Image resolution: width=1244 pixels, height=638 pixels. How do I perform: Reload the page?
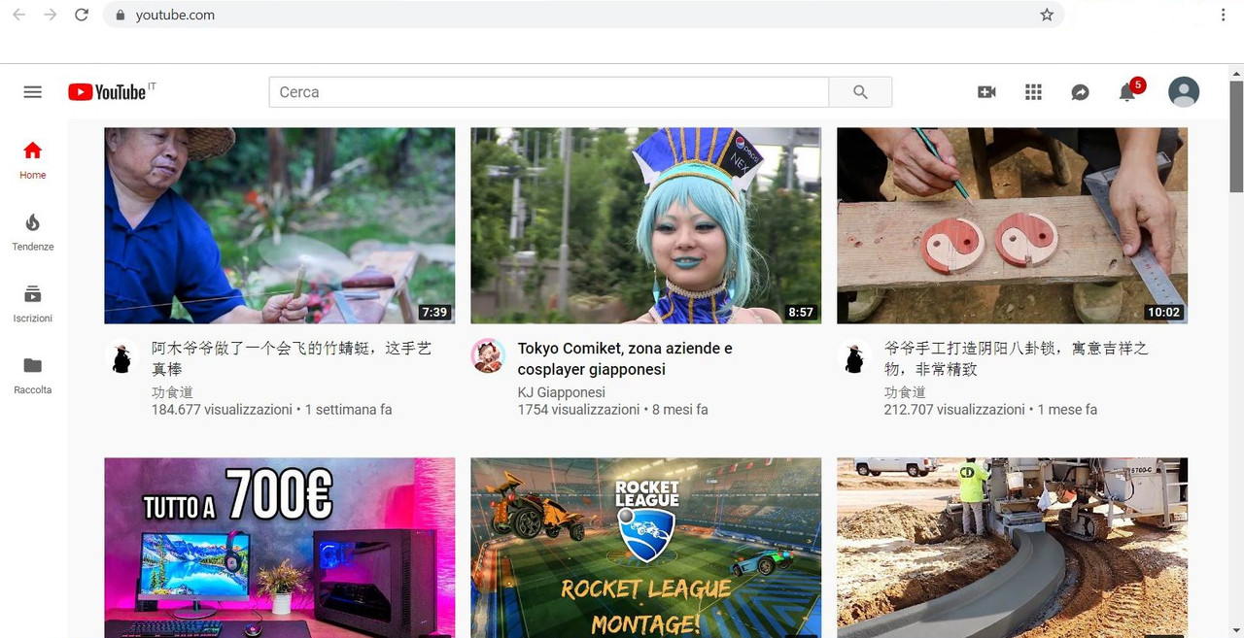click(x=82, y=15)
